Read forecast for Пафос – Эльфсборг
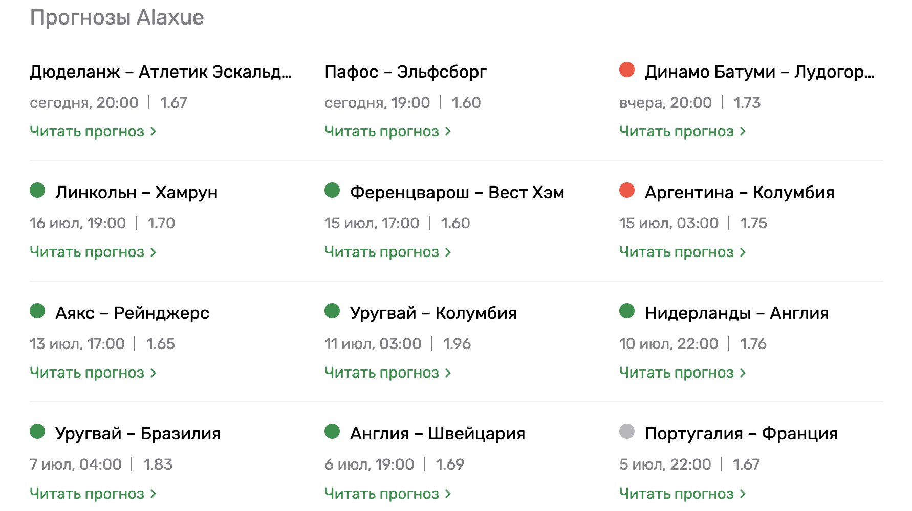912x511 pixels. coord(382,131)
